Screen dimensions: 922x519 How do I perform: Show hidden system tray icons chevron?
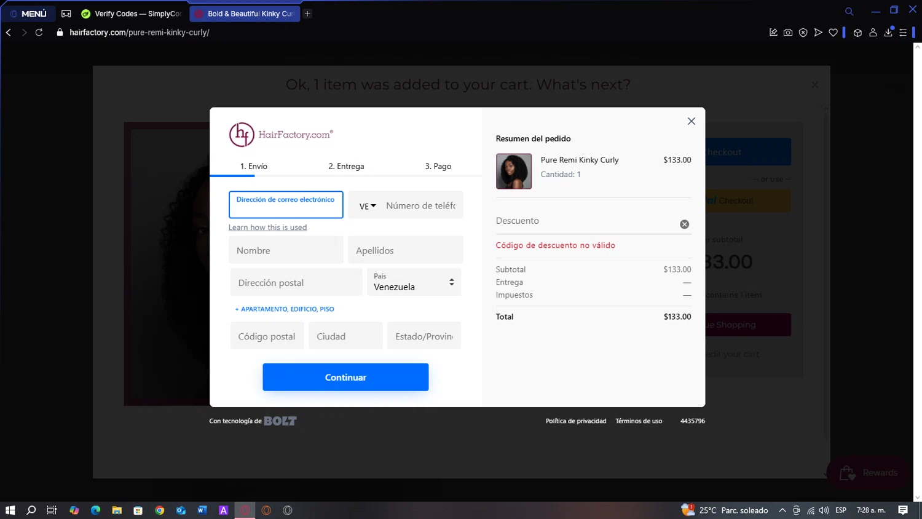(x=782, y=510)
